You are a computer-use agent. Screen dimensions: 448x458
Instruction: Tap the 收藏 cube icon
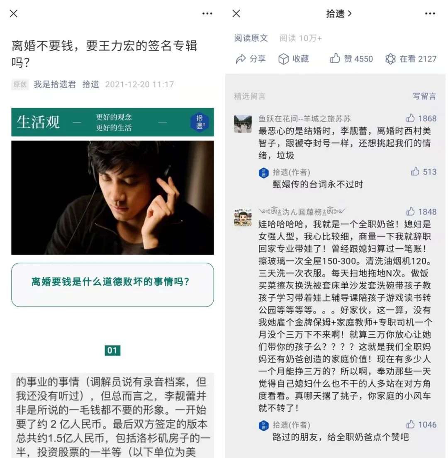click(283, 59)
